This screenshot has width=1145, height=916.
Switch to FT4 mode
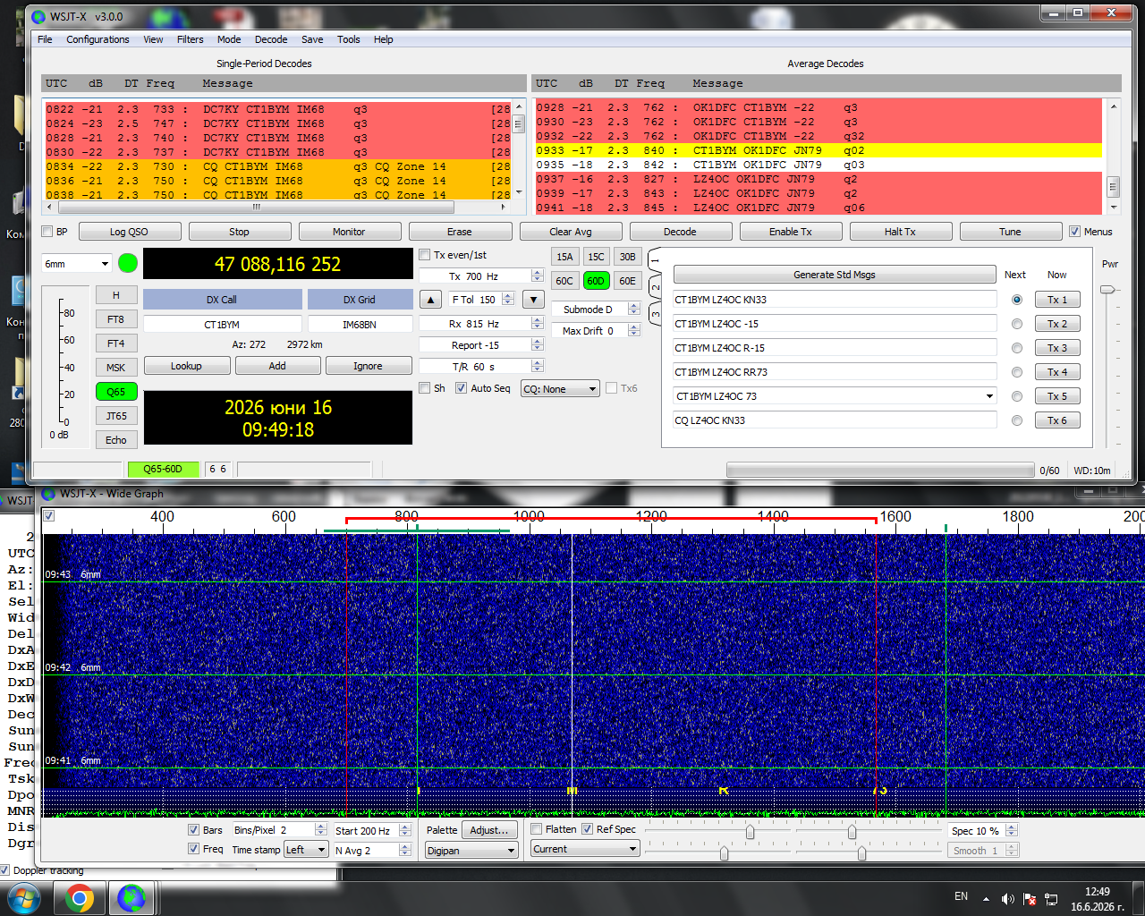pyautogui.click(x=116, y=343)
